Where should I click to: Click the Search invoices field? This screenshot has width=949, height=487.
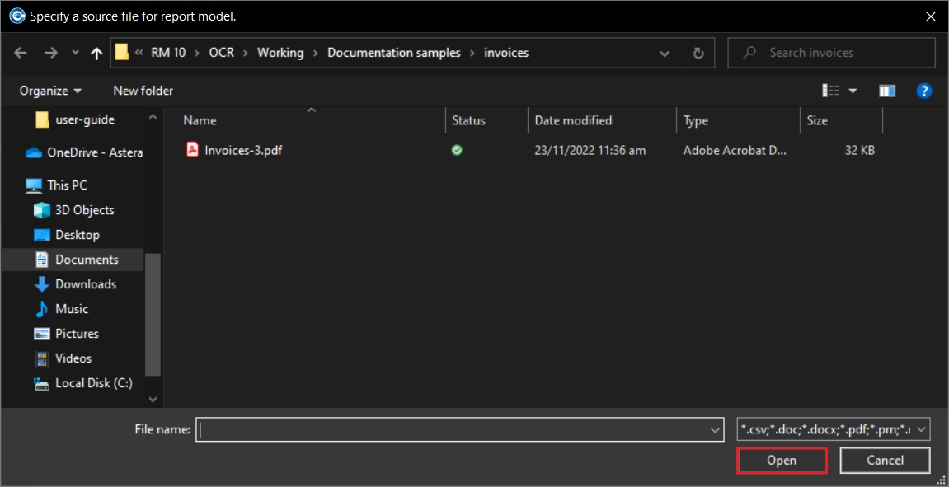(x=831, y=53)
